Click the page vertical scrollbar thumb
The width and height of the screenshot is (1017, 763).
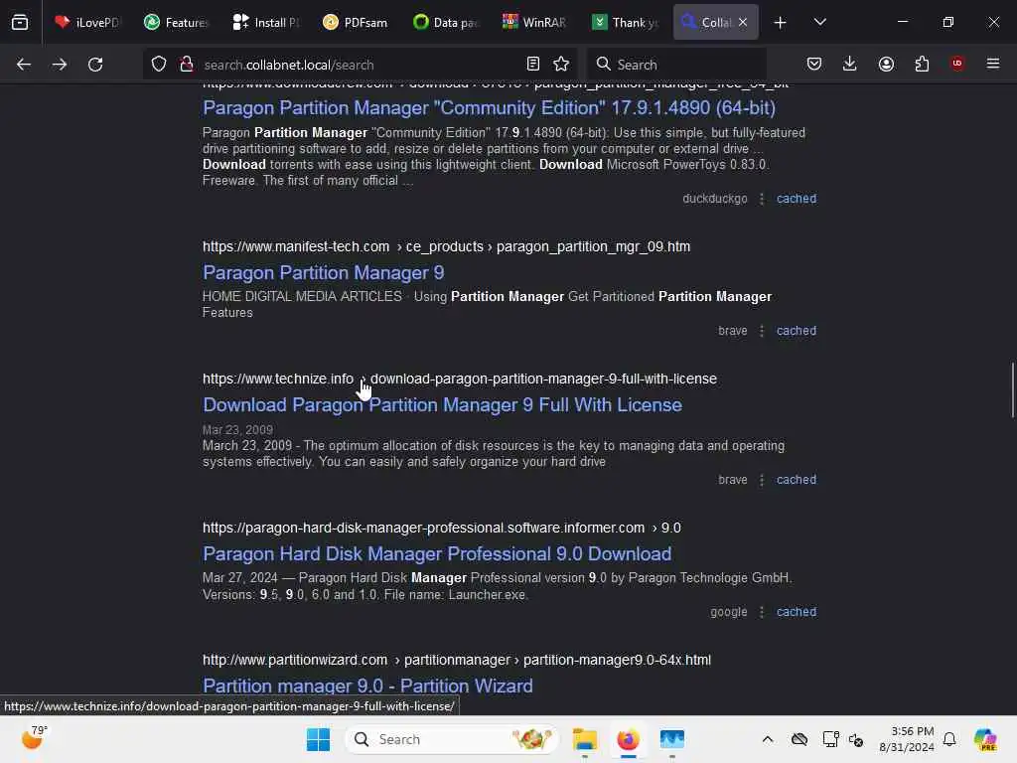[1012, 389]
